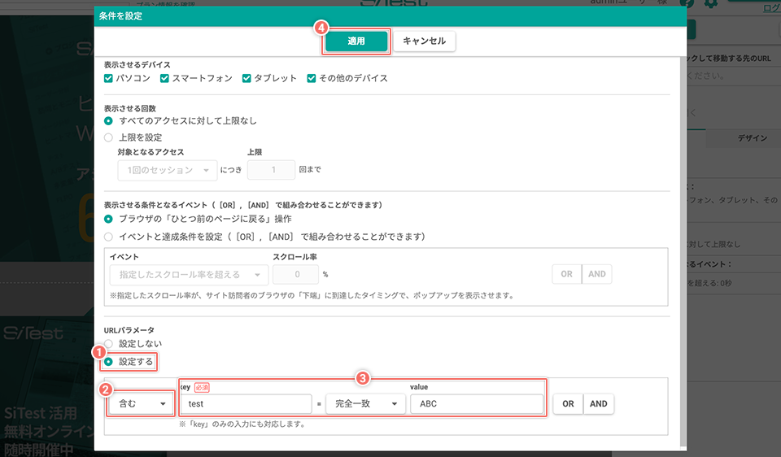This screenshot has height=457, width=781.
Task: Select URLパラメータ 設定する radio
Action: tap(108, 362)
